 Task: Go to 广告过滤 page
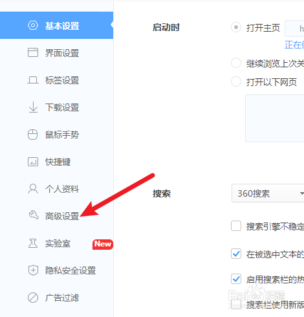tap(56, 298)
